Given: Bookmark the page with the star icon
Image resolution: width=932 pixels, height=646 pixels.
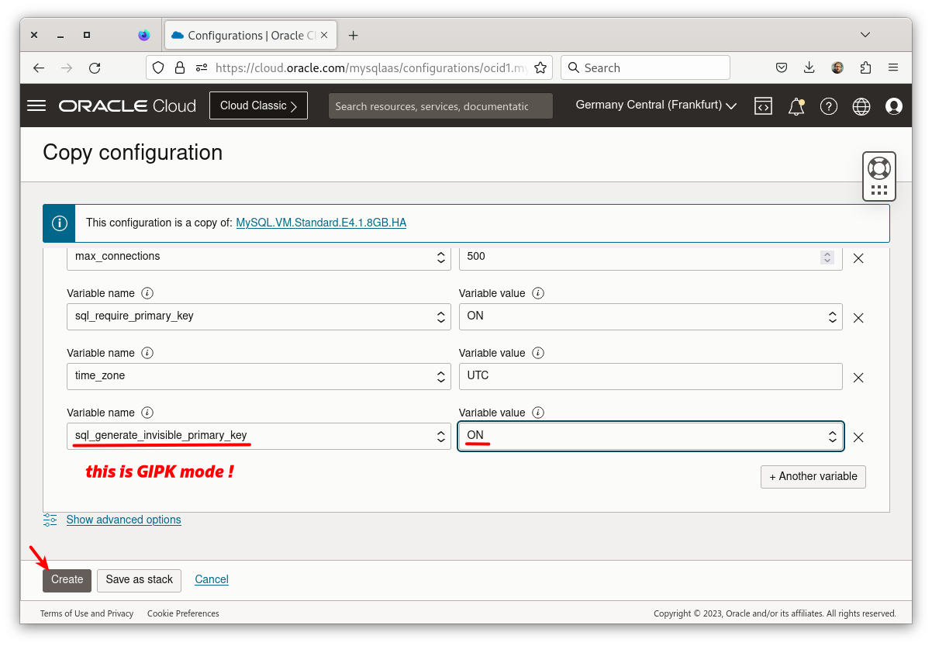Looking at the screenshot, I should 540,67.
